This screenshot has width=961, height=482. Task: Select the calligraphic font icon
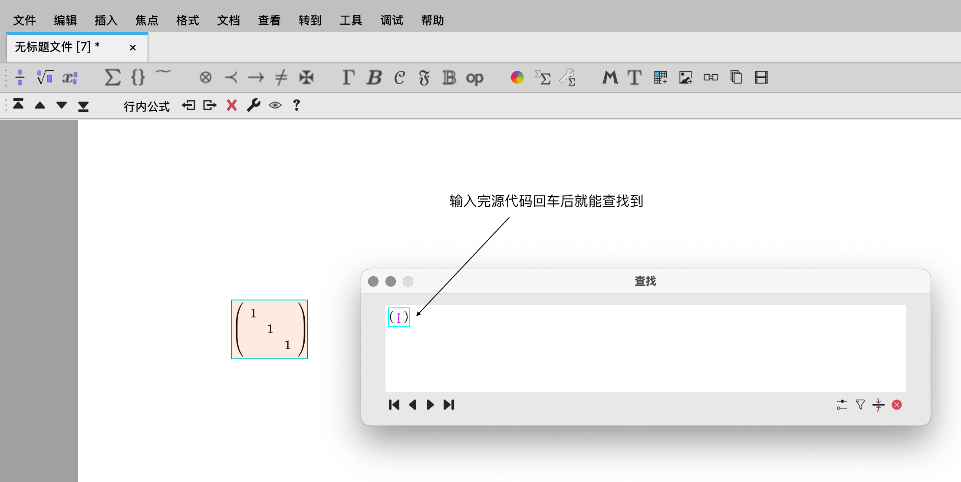point(399,78)
